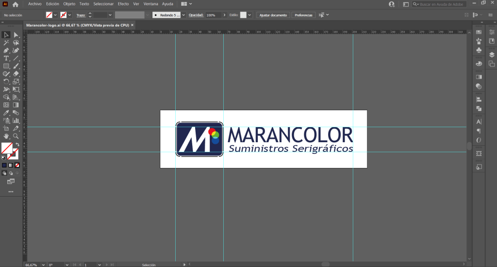Select the Pen tool
Viewport: 497px width, 267px height.
[x=6, y=50]
